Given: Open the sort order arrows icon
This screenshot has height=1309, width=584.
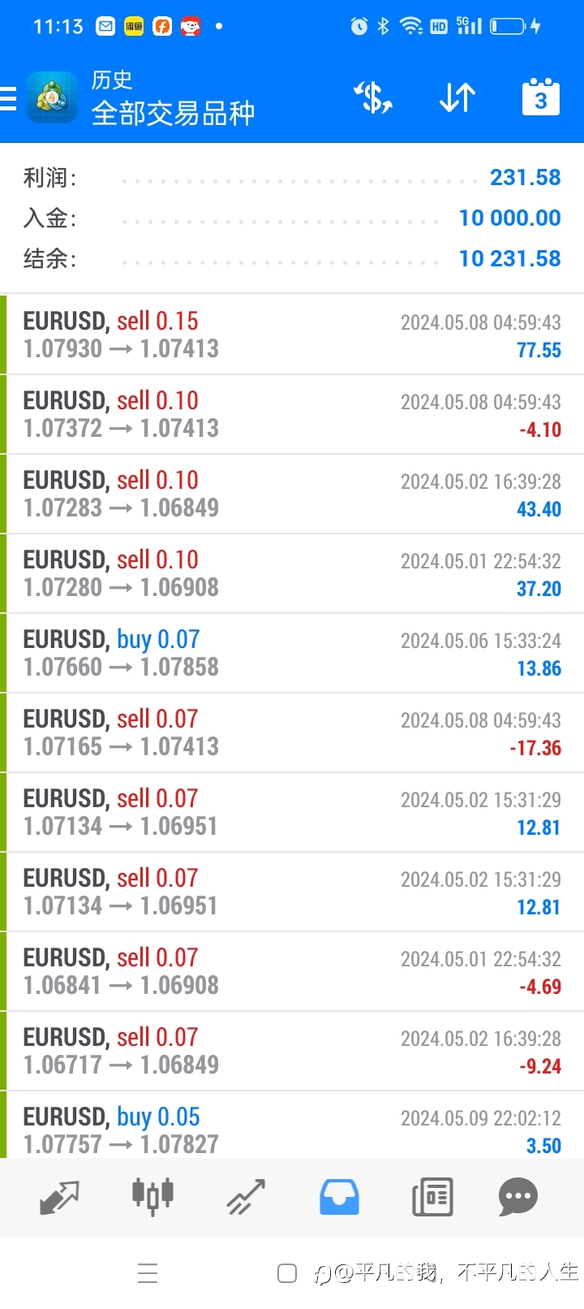Looking at the screenshot, I should (457, 98).
